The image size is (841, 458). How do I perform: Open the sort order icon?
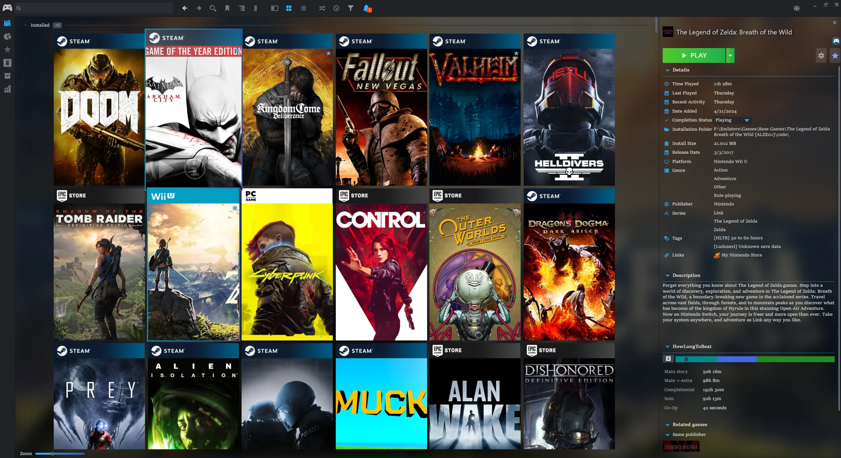(x=255, y=8)
